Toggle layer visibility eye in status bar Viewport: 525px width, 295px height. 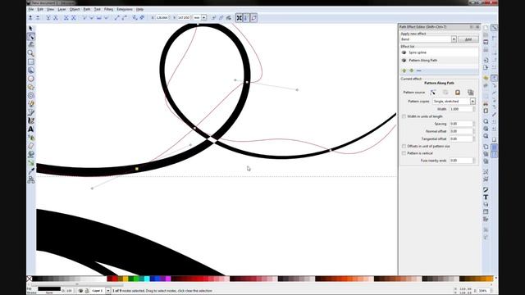click(x=80, y=291)
